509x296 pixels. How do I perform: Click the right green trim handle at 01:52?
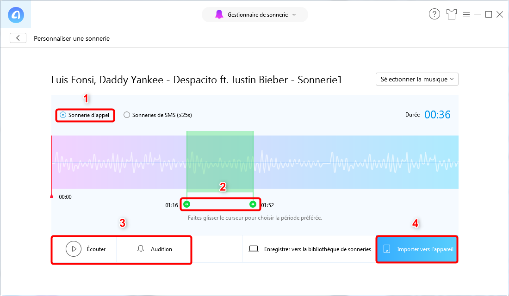coord(253,204)
